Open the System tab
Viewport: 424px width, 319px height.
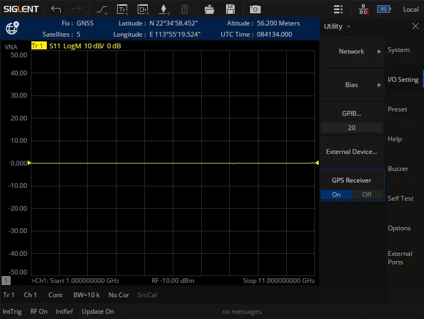point(398,50)
